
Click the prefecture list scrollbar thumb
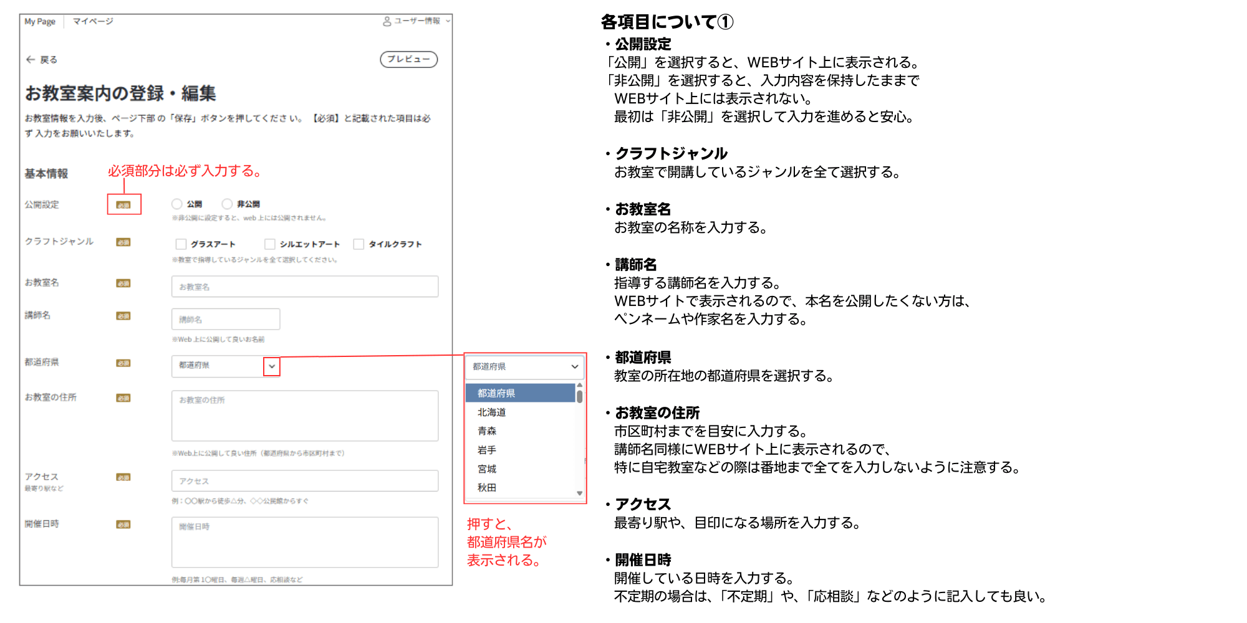pos(579,396)
